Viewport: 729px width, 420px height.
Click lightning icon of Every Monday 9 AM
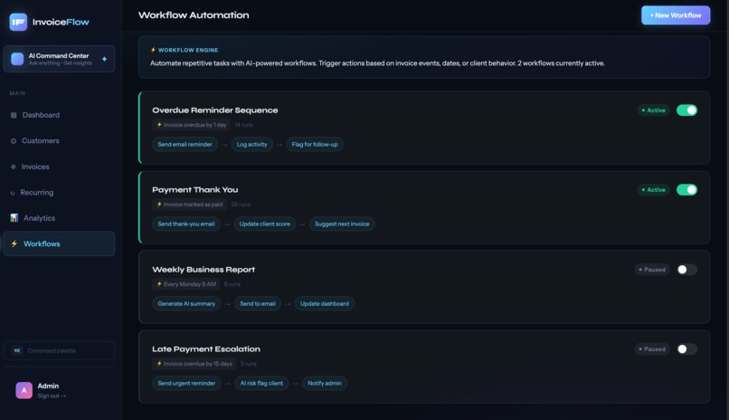[x=159, y=283]
